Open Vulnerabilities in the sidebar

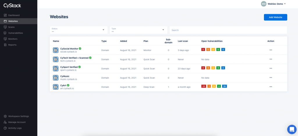coord(16,33)
